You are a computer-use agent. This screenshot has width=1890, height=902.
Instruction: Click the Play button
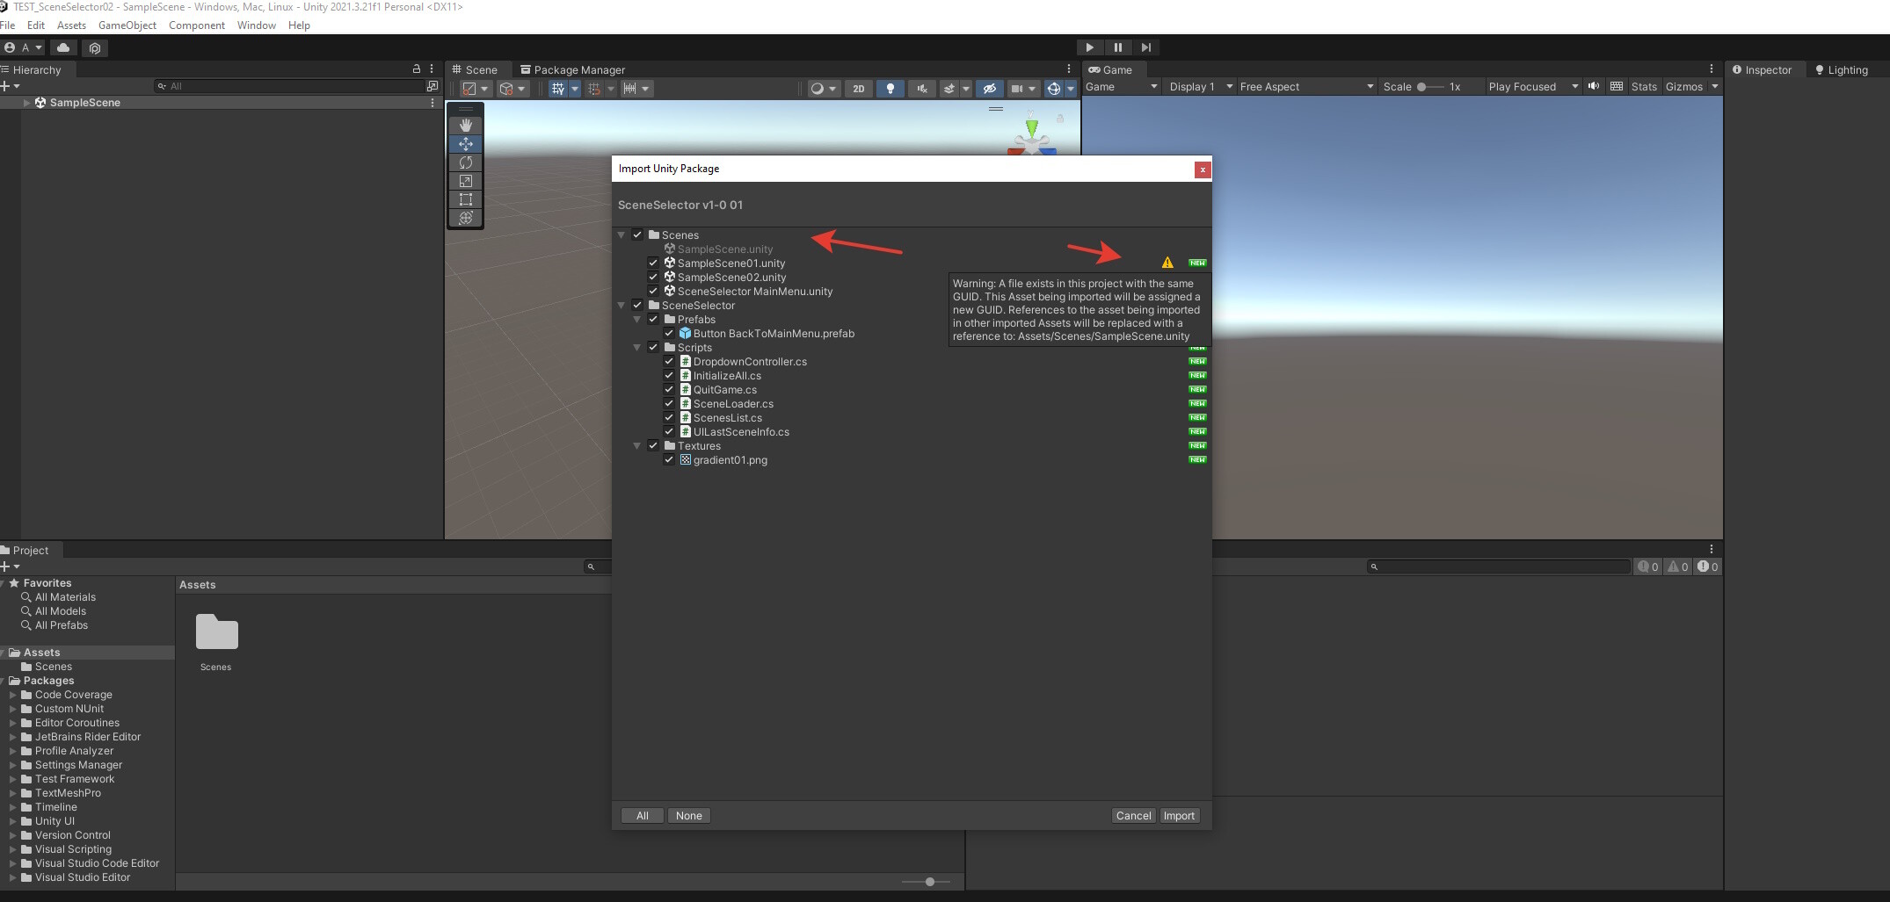[1090, 47]
